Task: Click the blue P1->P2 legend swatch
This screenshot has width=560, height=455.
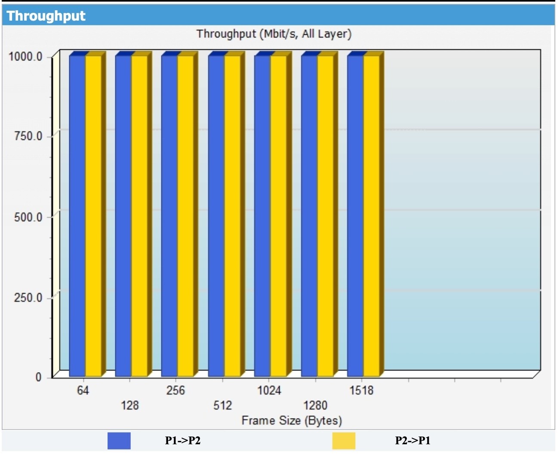Action: [119, 441]
